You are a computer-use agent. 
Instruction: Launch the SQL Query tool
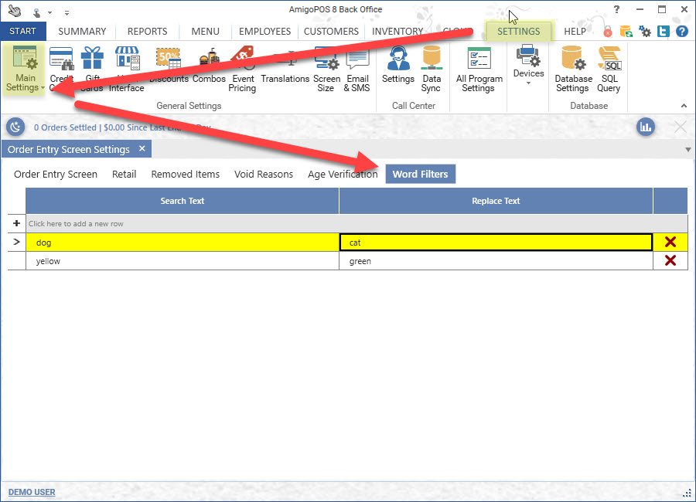609,70
